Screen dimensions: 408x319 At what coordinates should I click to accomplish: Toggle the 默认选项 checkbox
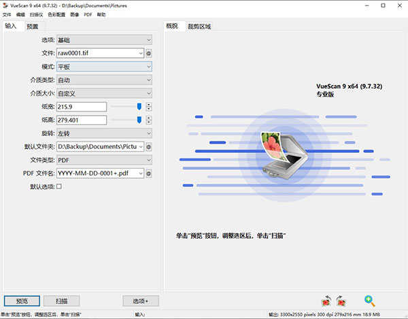point(59,186)
